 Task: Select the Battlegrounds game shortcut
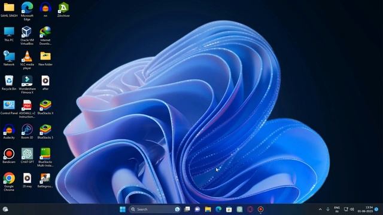(45, 180)
